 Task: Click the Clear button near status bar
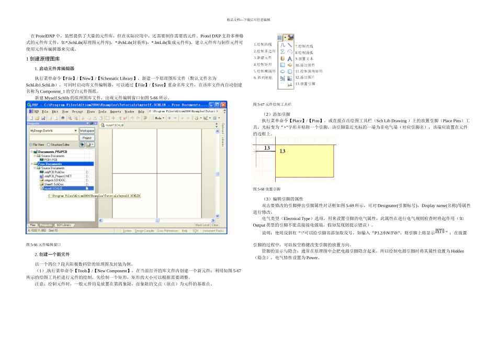(215, 225)
